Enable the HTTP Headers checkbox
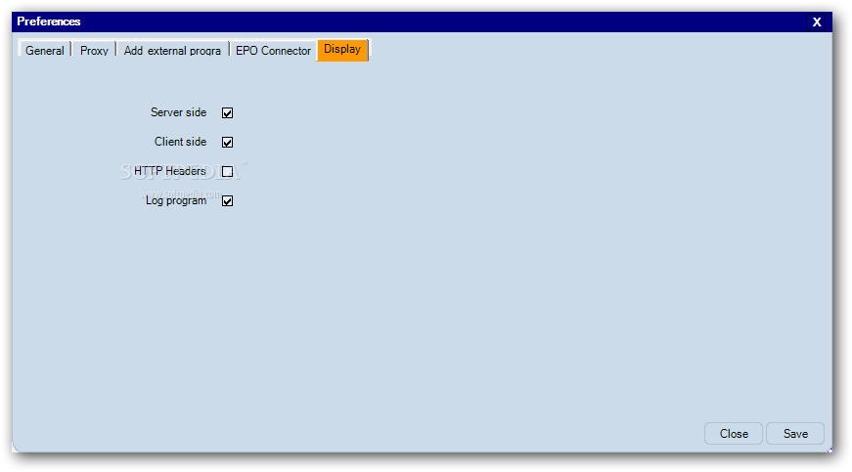 pos(227,171)
